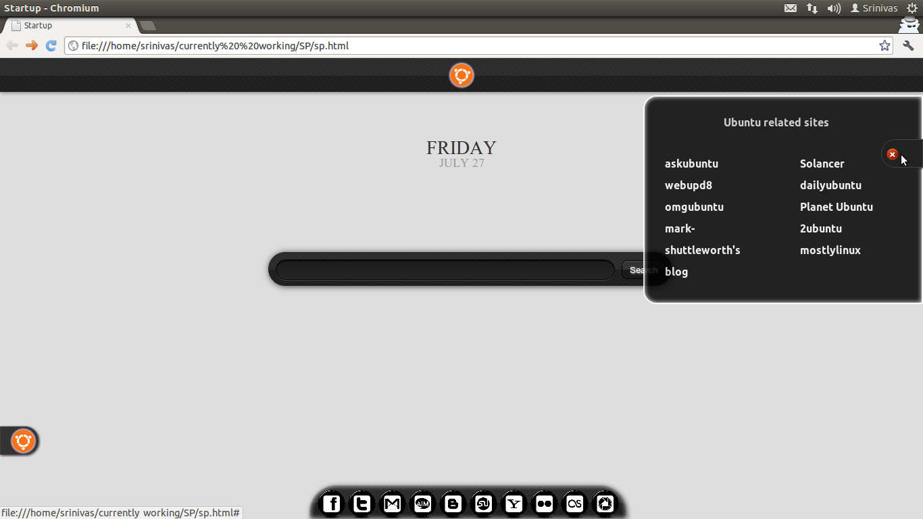The height and width of the screenshot is (519, 923).
Task: Open the Twitter icon in the bottom dock
Action: 361,503
